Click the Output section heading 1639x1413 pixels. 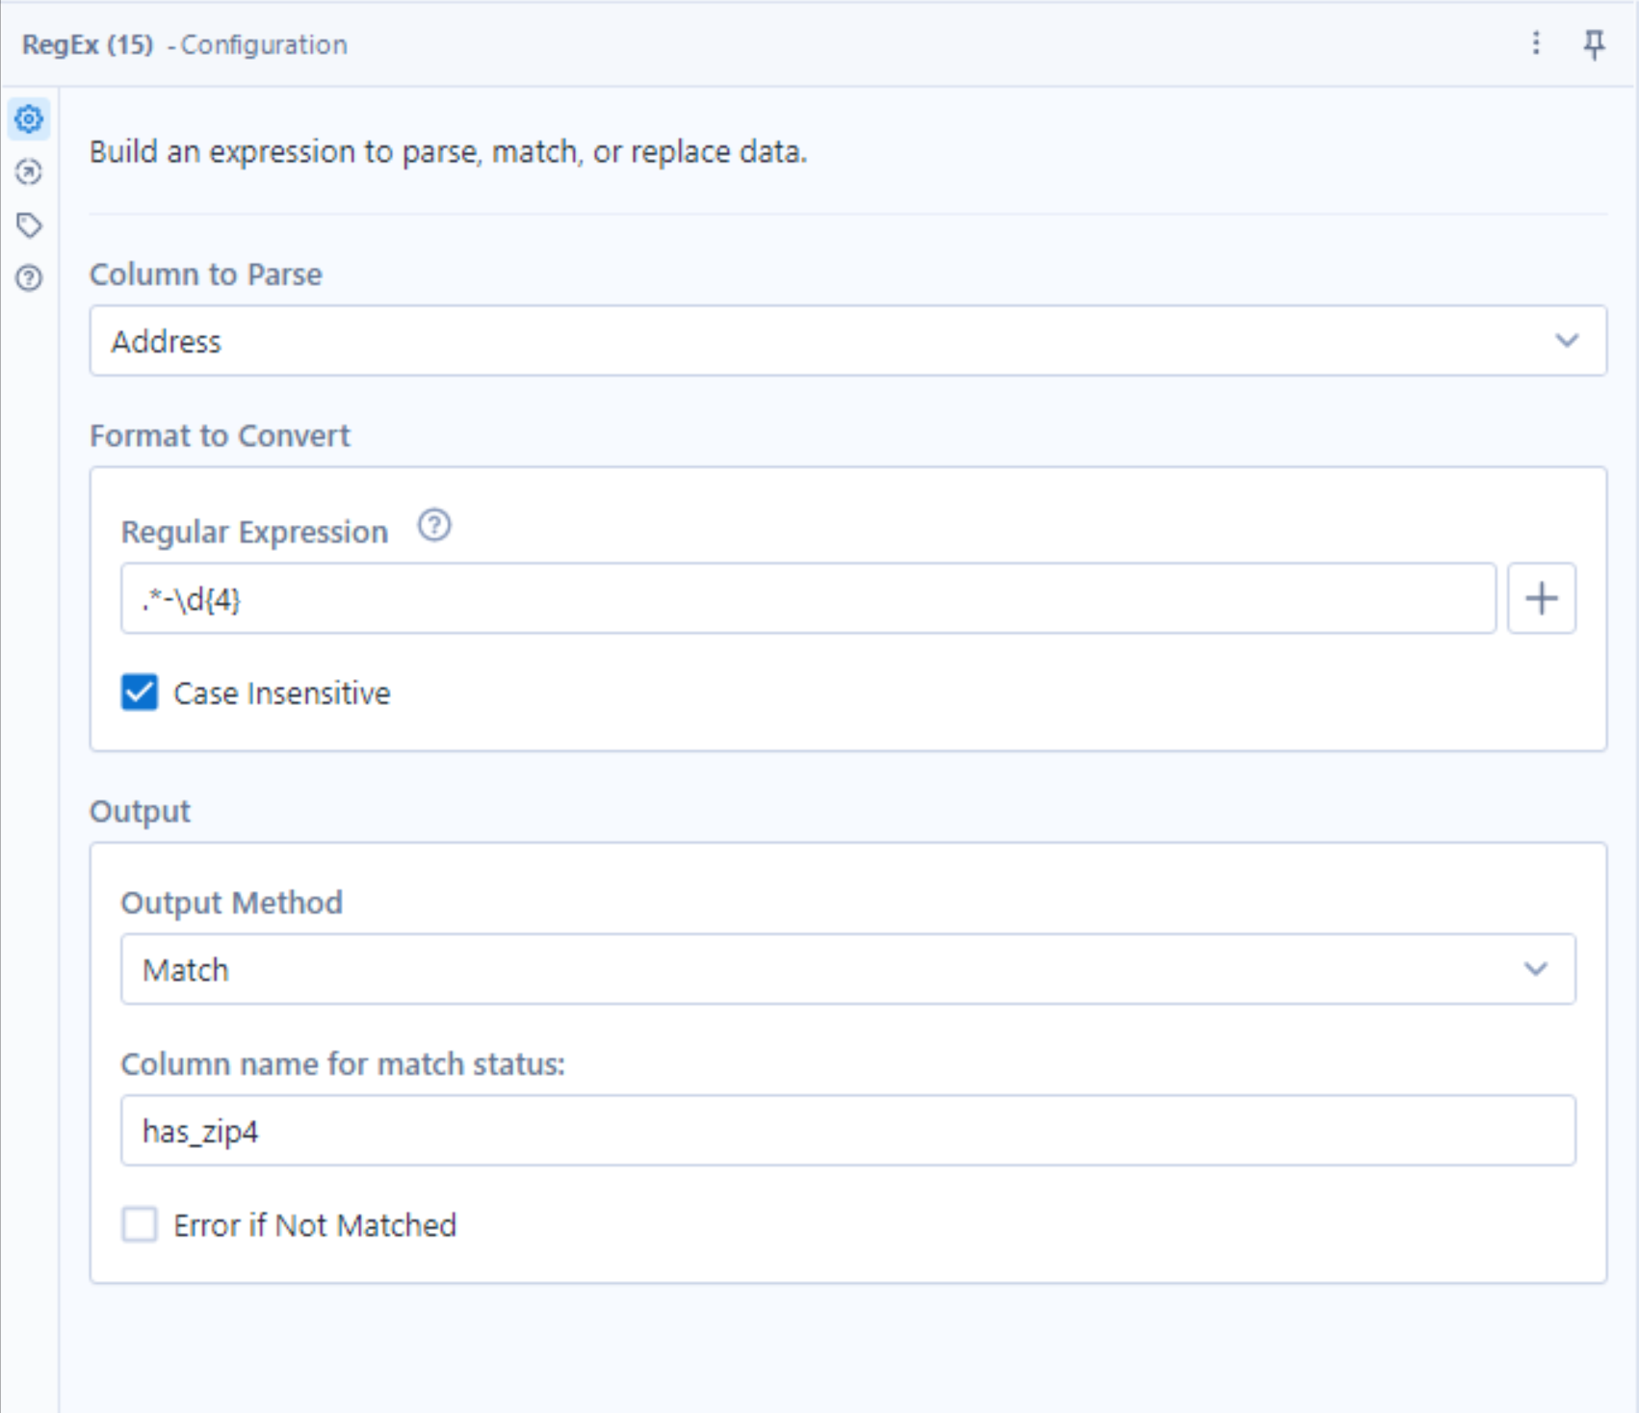coord(140,812)
